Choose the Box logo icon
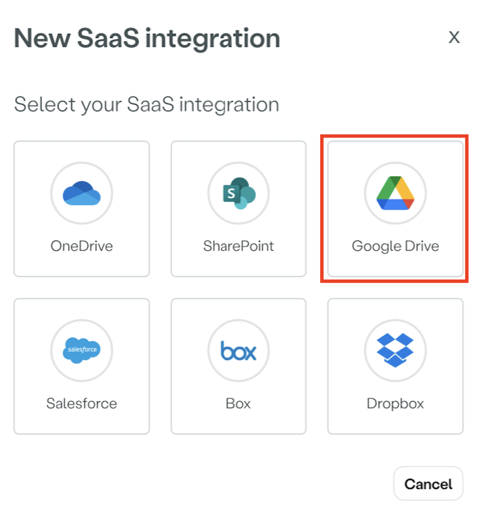 (x=238, y=351)
